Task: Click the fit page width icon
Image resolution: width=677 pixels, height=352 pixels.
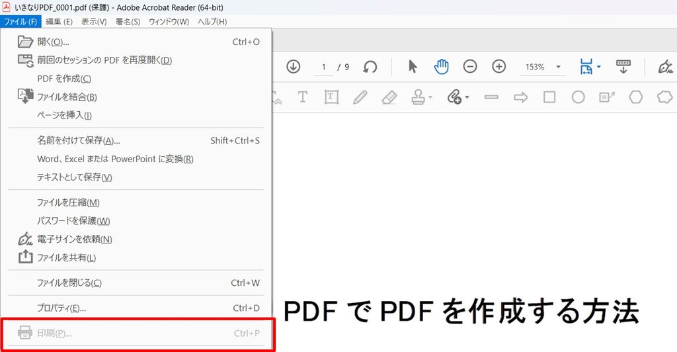Action: 586,67
